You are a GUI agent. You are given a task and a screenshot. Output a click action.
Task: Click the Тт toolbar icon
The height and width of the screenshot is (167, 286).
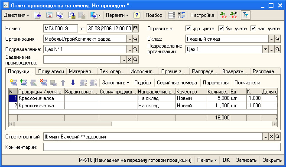pyautogui.click(x=246, y=15)
